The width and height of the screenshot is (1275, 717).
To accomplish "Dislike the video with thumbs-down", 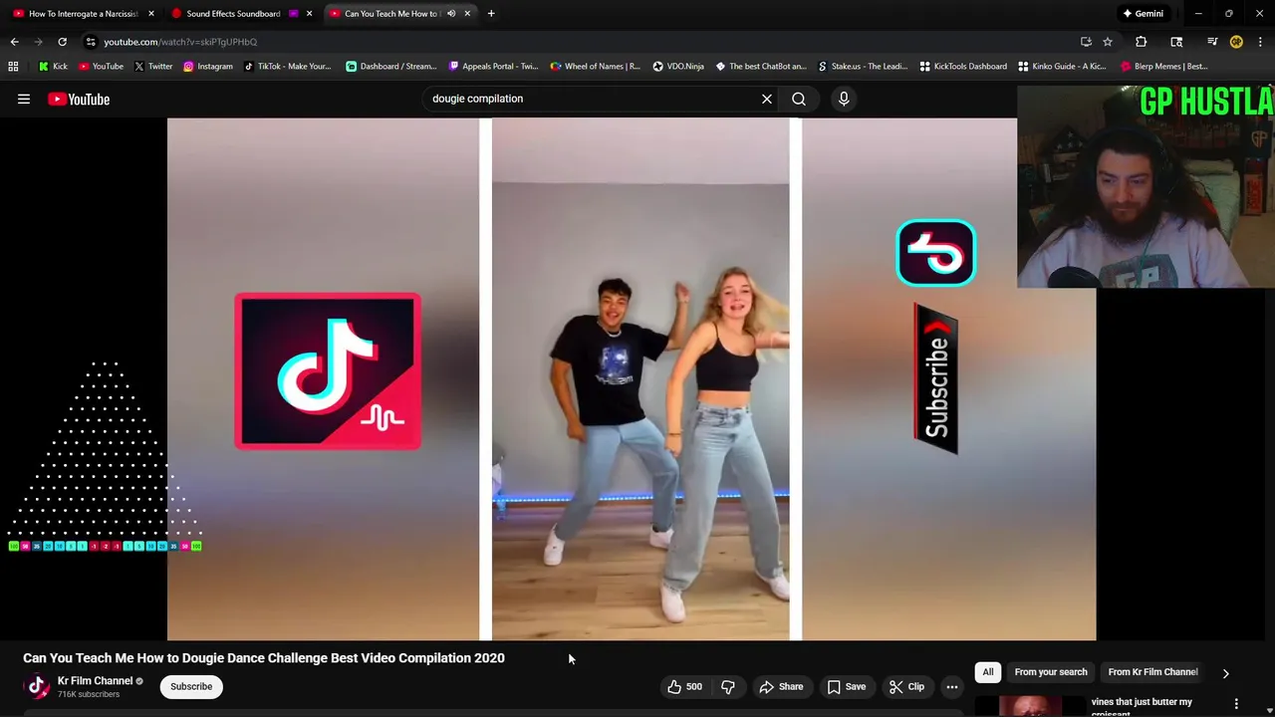I will coord(728,686).
